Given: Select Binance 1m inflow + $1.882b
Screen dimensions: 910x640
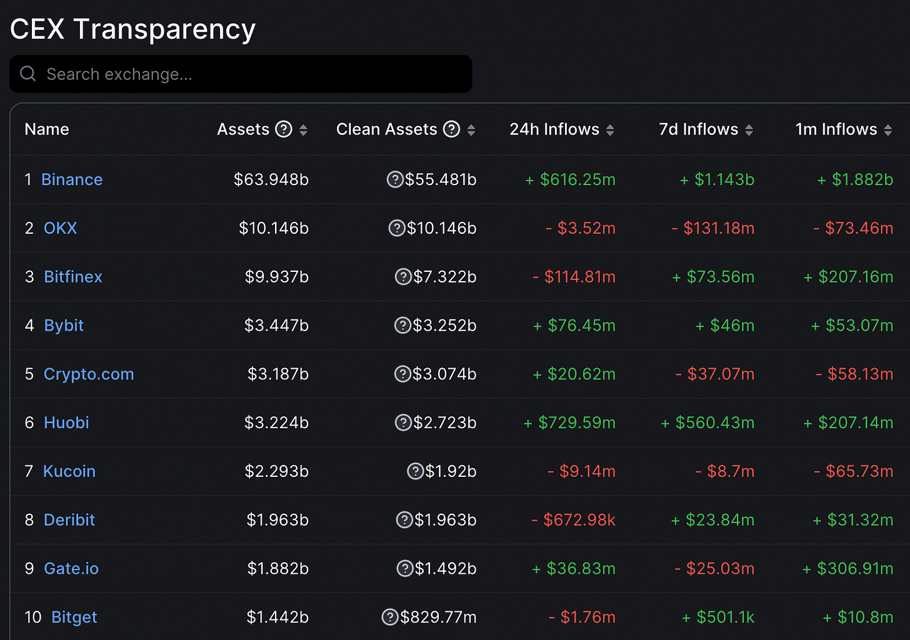Looking at the screenshot, I should pyautogui.click(x=855, y=180).
